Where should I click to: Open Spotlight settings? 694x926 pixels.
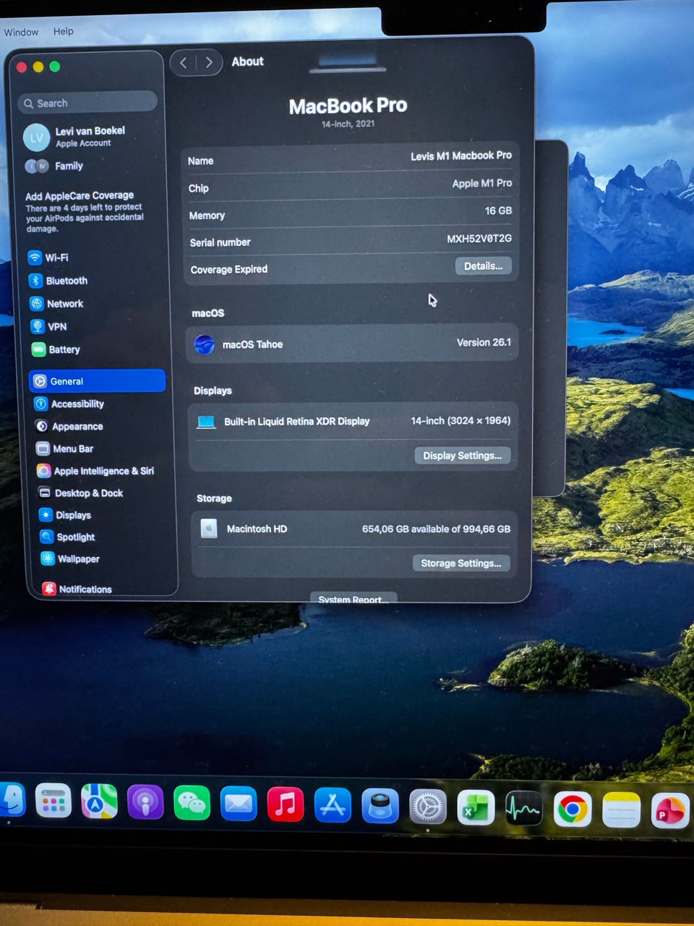67,537
